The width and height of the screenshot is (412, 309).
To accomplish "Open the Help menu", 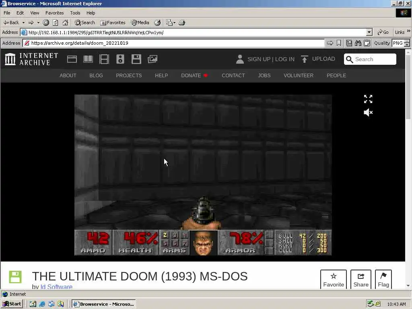I will click(x=91, y=13).
